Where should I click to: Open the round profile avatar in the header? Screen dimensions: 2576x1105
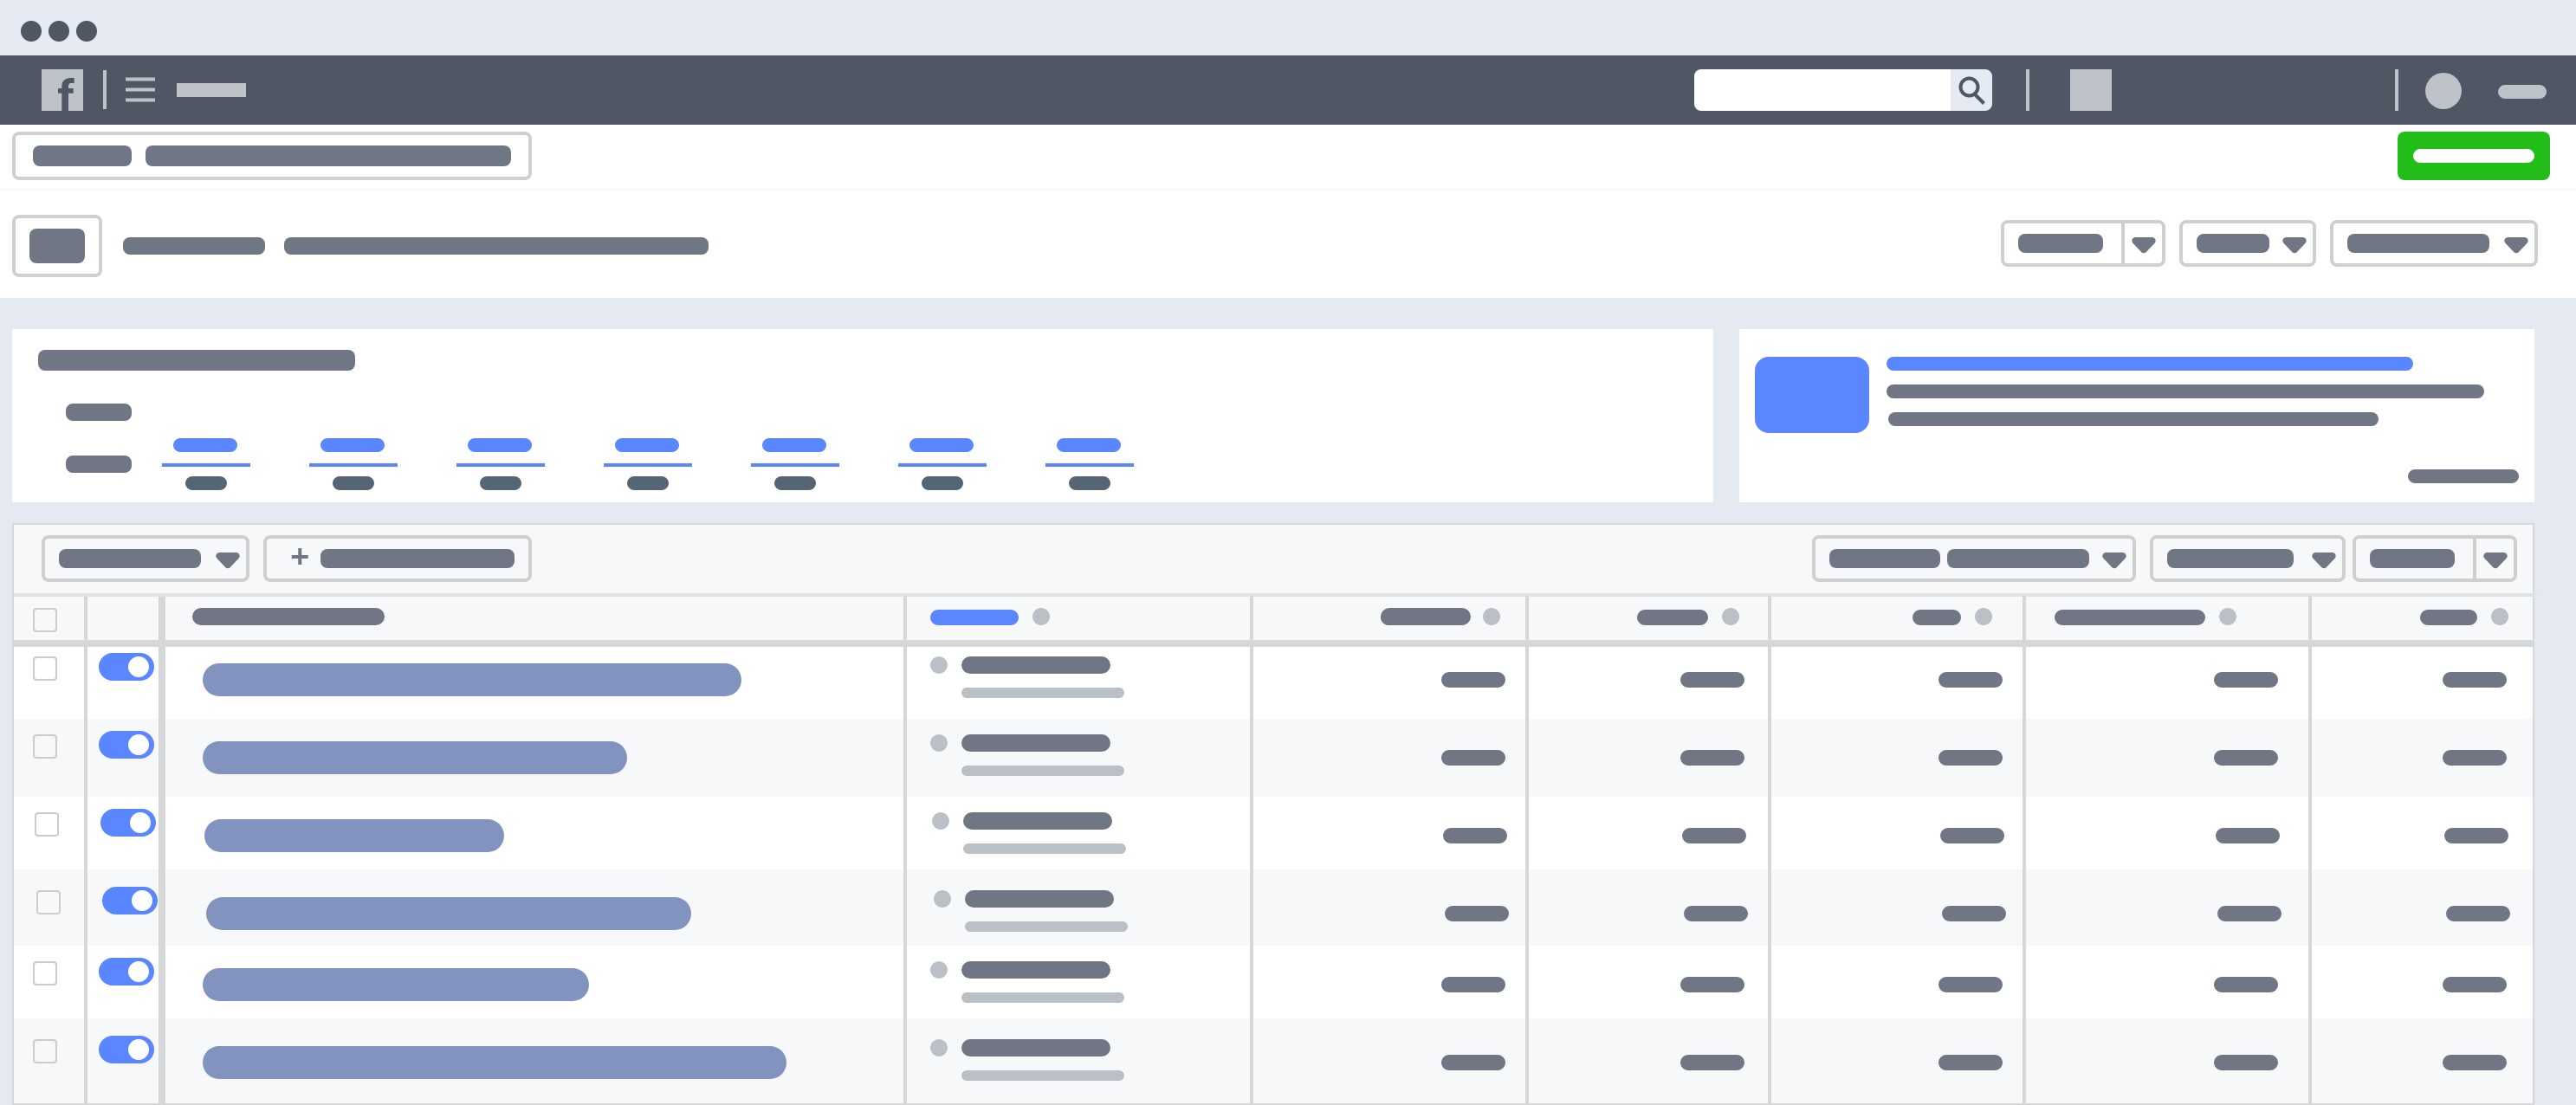coord(2442,91)
